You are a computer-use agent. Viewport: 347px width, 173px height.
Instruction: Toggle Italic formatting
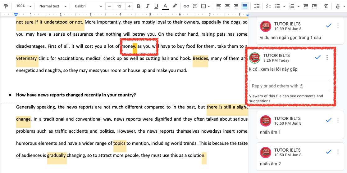tap(147, 6)
